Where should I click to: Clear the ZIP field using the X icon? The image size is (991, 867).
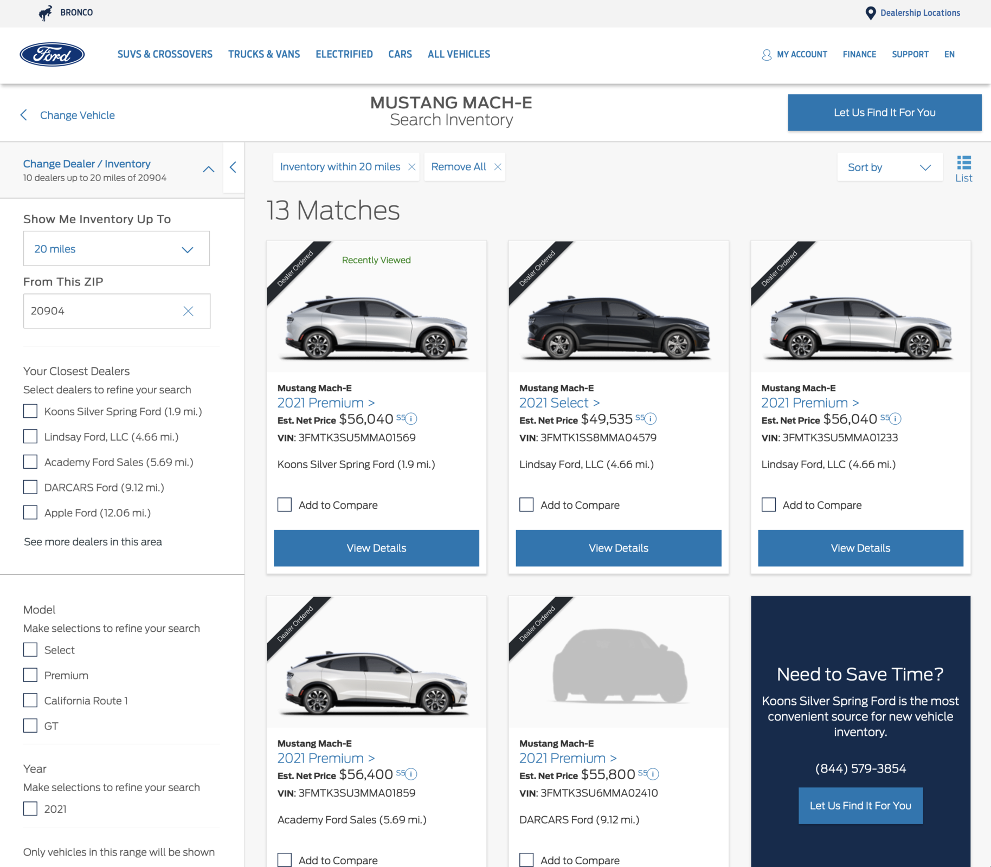[x=189, y=311]
